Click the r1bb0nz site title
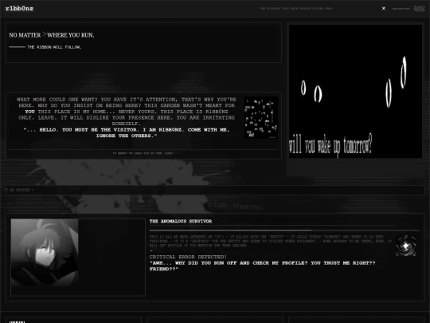The image size is (430, 323). pos(19,9)
